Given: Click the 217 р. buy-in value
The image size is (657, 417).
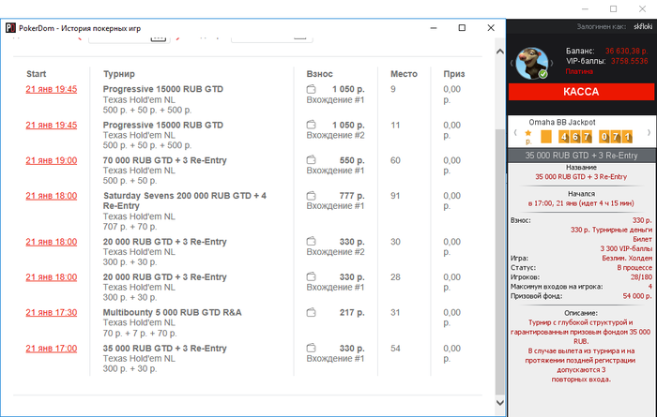Looking at the screenshot, I should pos(352,312).
